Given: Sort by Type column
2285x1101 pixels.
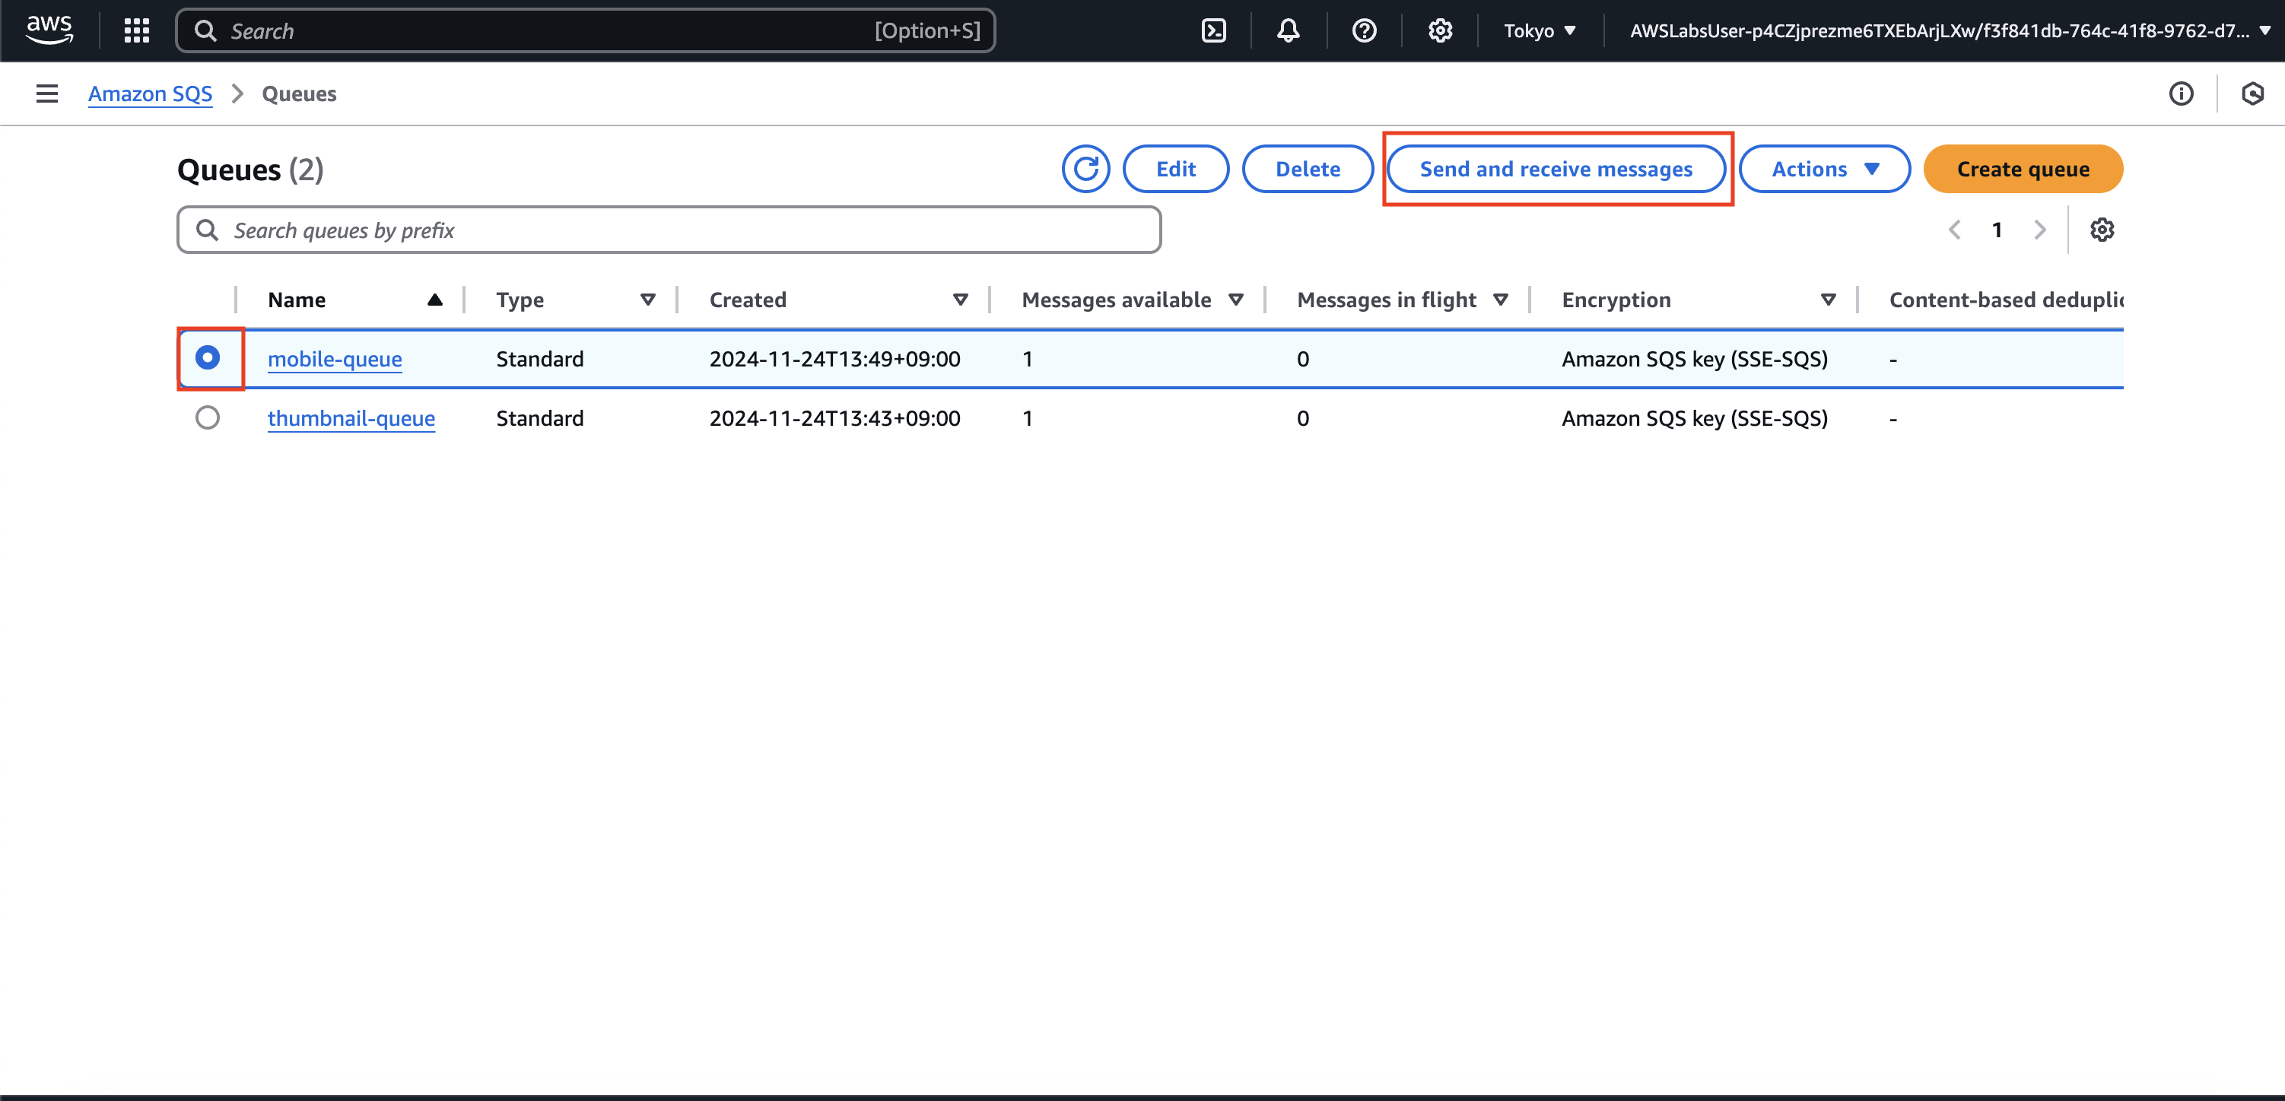Looking at the screenshot, I should [x=647, y=300].
